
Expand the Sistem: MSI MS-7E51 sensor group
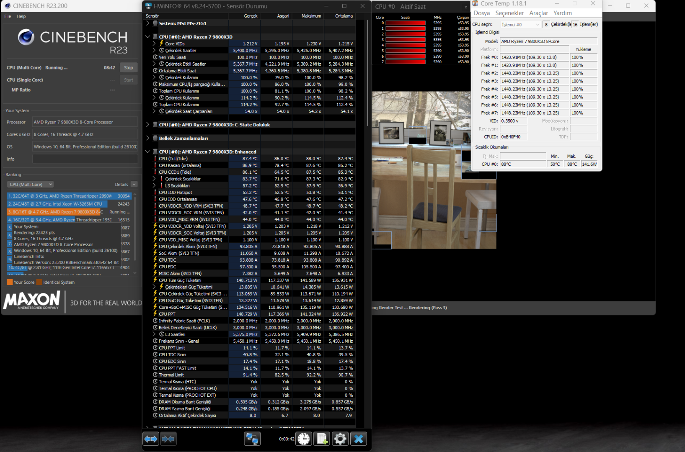point(147,23)
